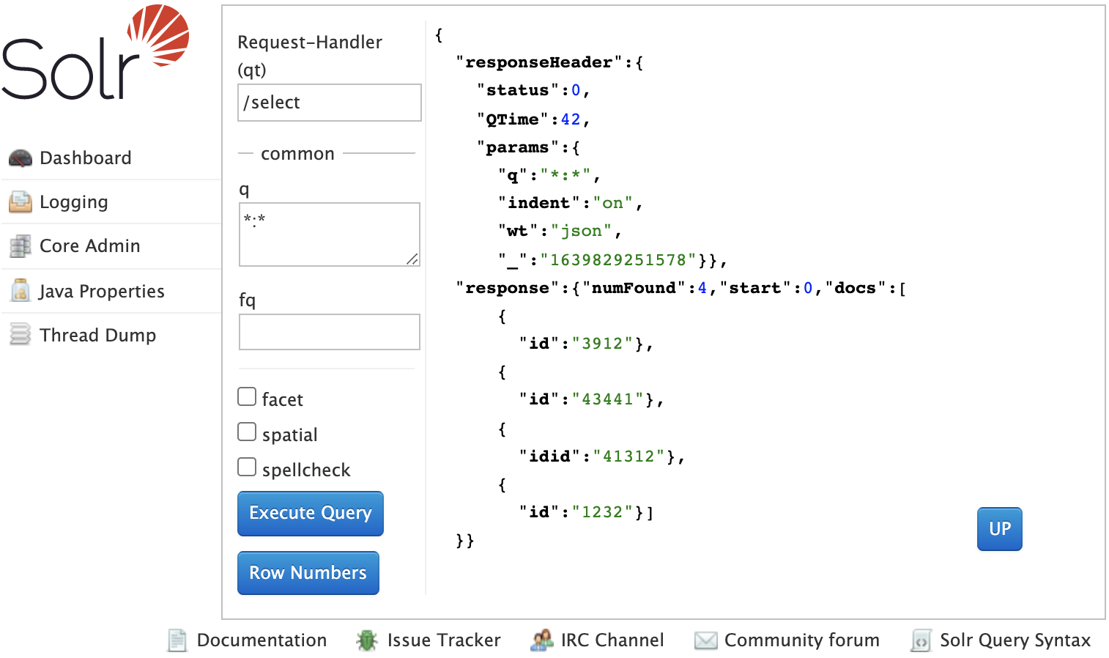Focus the Request-Handler /select field
This screenshot has height=658, width=1109.
pyautogui.click(x=330, y=103)
